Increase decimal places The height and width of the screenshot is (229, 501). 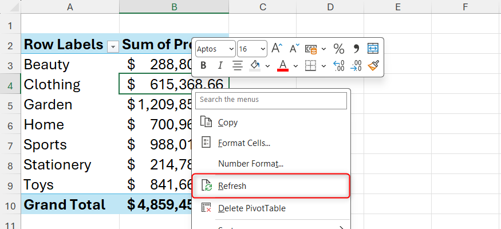(339, 66)
